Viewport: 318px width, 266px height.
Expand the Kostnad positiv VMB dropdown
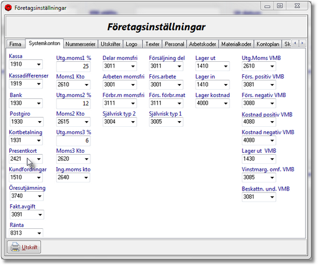click(x=272, y=122)
